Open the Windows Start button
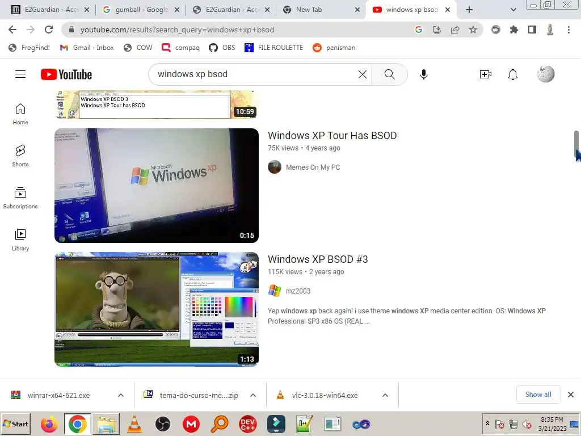 (x=16, y=424)
